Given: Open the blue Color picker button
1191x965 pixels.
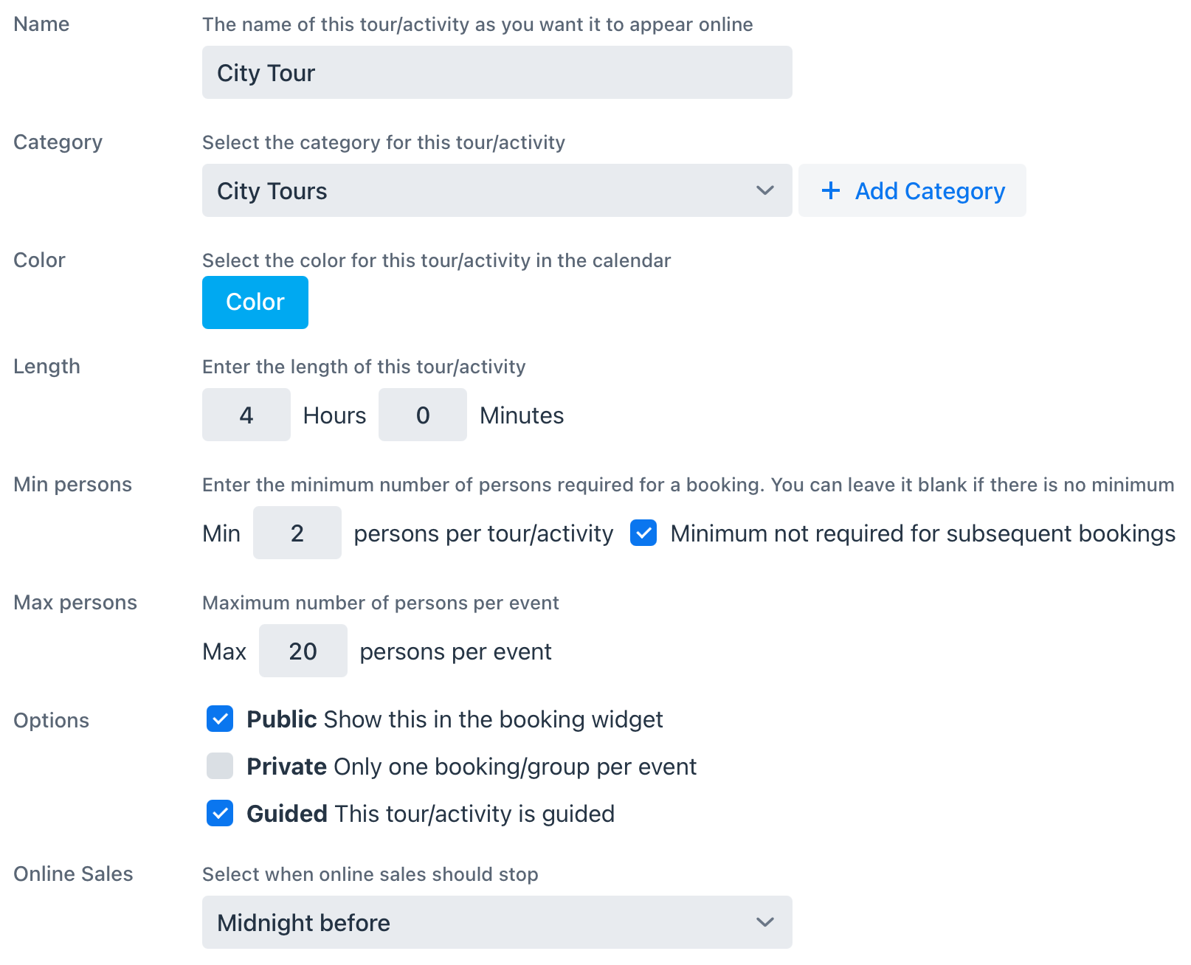Looking at the screenshot, I should point(255,302).
